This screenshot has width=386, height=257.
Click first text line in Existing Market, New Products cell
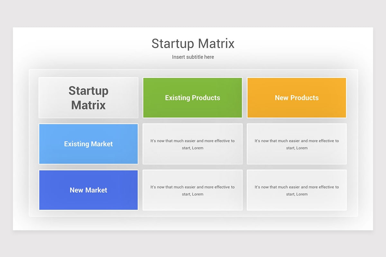[x=297, y=141]
